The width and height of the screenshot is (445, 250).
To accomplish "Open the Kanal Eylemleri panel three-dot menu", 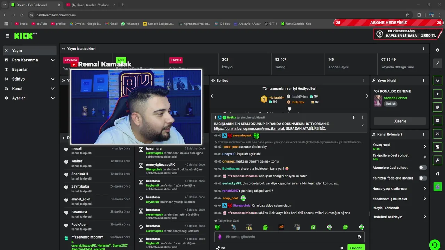I will click(423, 134).
